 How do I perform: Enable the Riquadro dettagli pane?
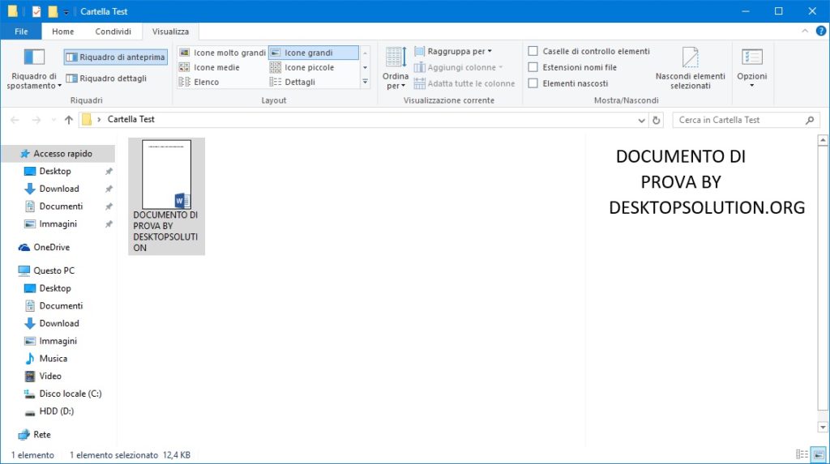click(107, 79)
